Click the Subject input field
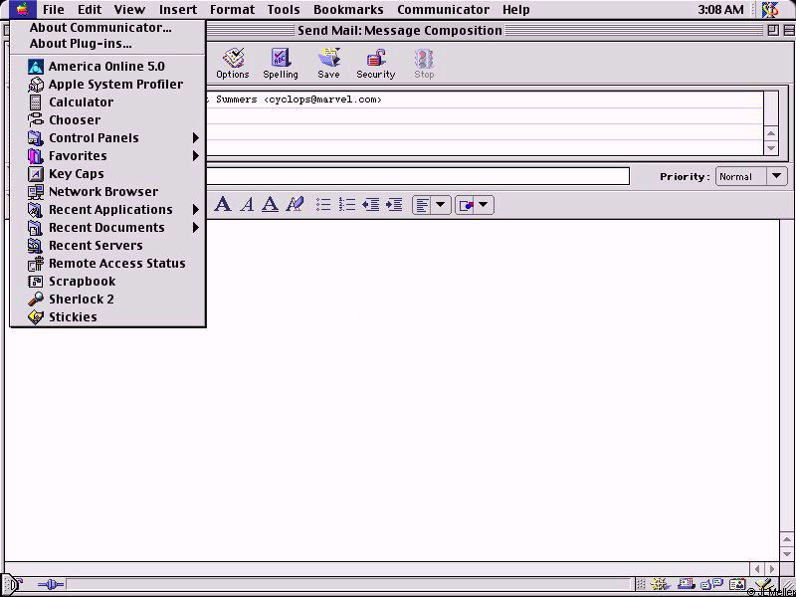 tap(417, 176)
